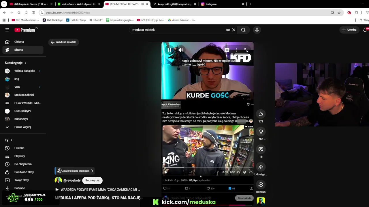Subscribe to revoshoty with Subskrybuj

coord(92,180)
